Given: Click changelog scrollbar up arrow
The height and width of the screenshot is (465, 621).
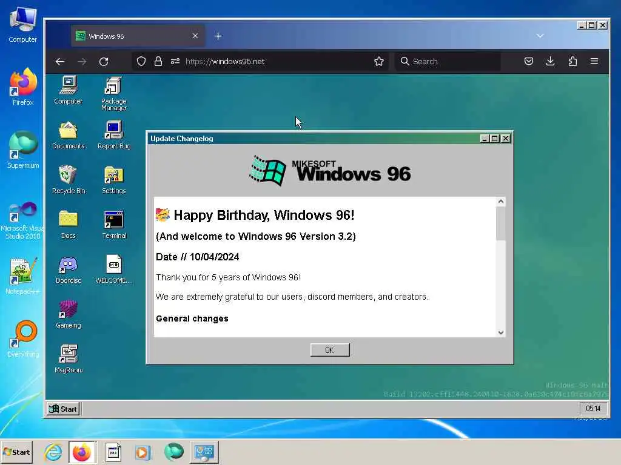Looking at the screenshot, I should coord(501,202).
